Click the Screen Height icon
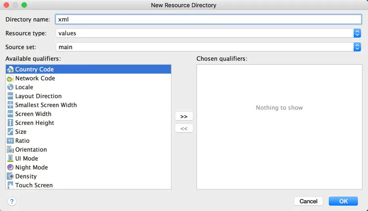 pos(10,123)
